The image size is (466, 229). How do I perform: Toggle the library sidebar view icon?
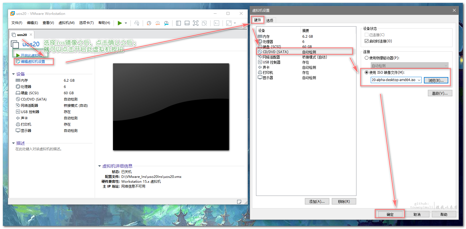[x=179, y=23]
